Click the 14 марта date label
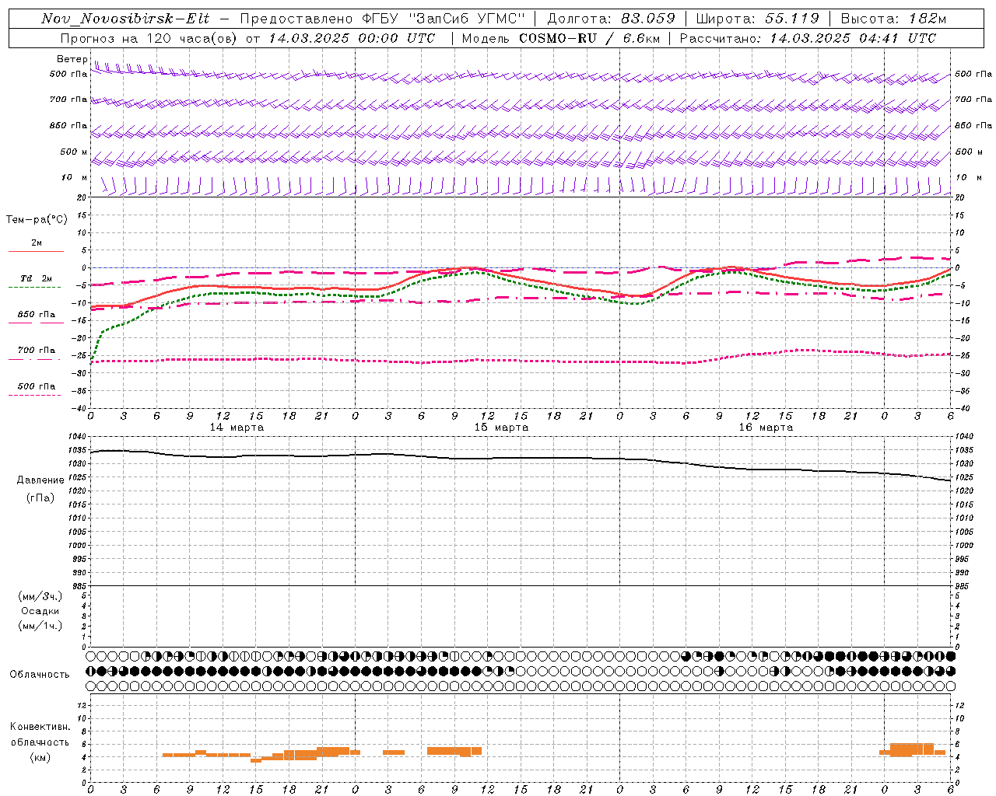Viewport: 996px width, 796px height. [x=237, y=428]
